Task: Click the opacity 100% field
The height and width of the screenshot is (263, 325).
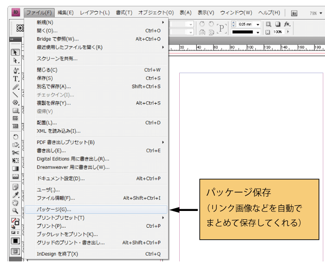Action: [278, 32]
